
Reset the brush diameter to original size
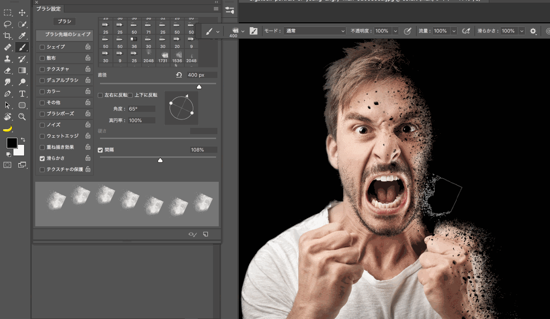(x=179, y=75)
